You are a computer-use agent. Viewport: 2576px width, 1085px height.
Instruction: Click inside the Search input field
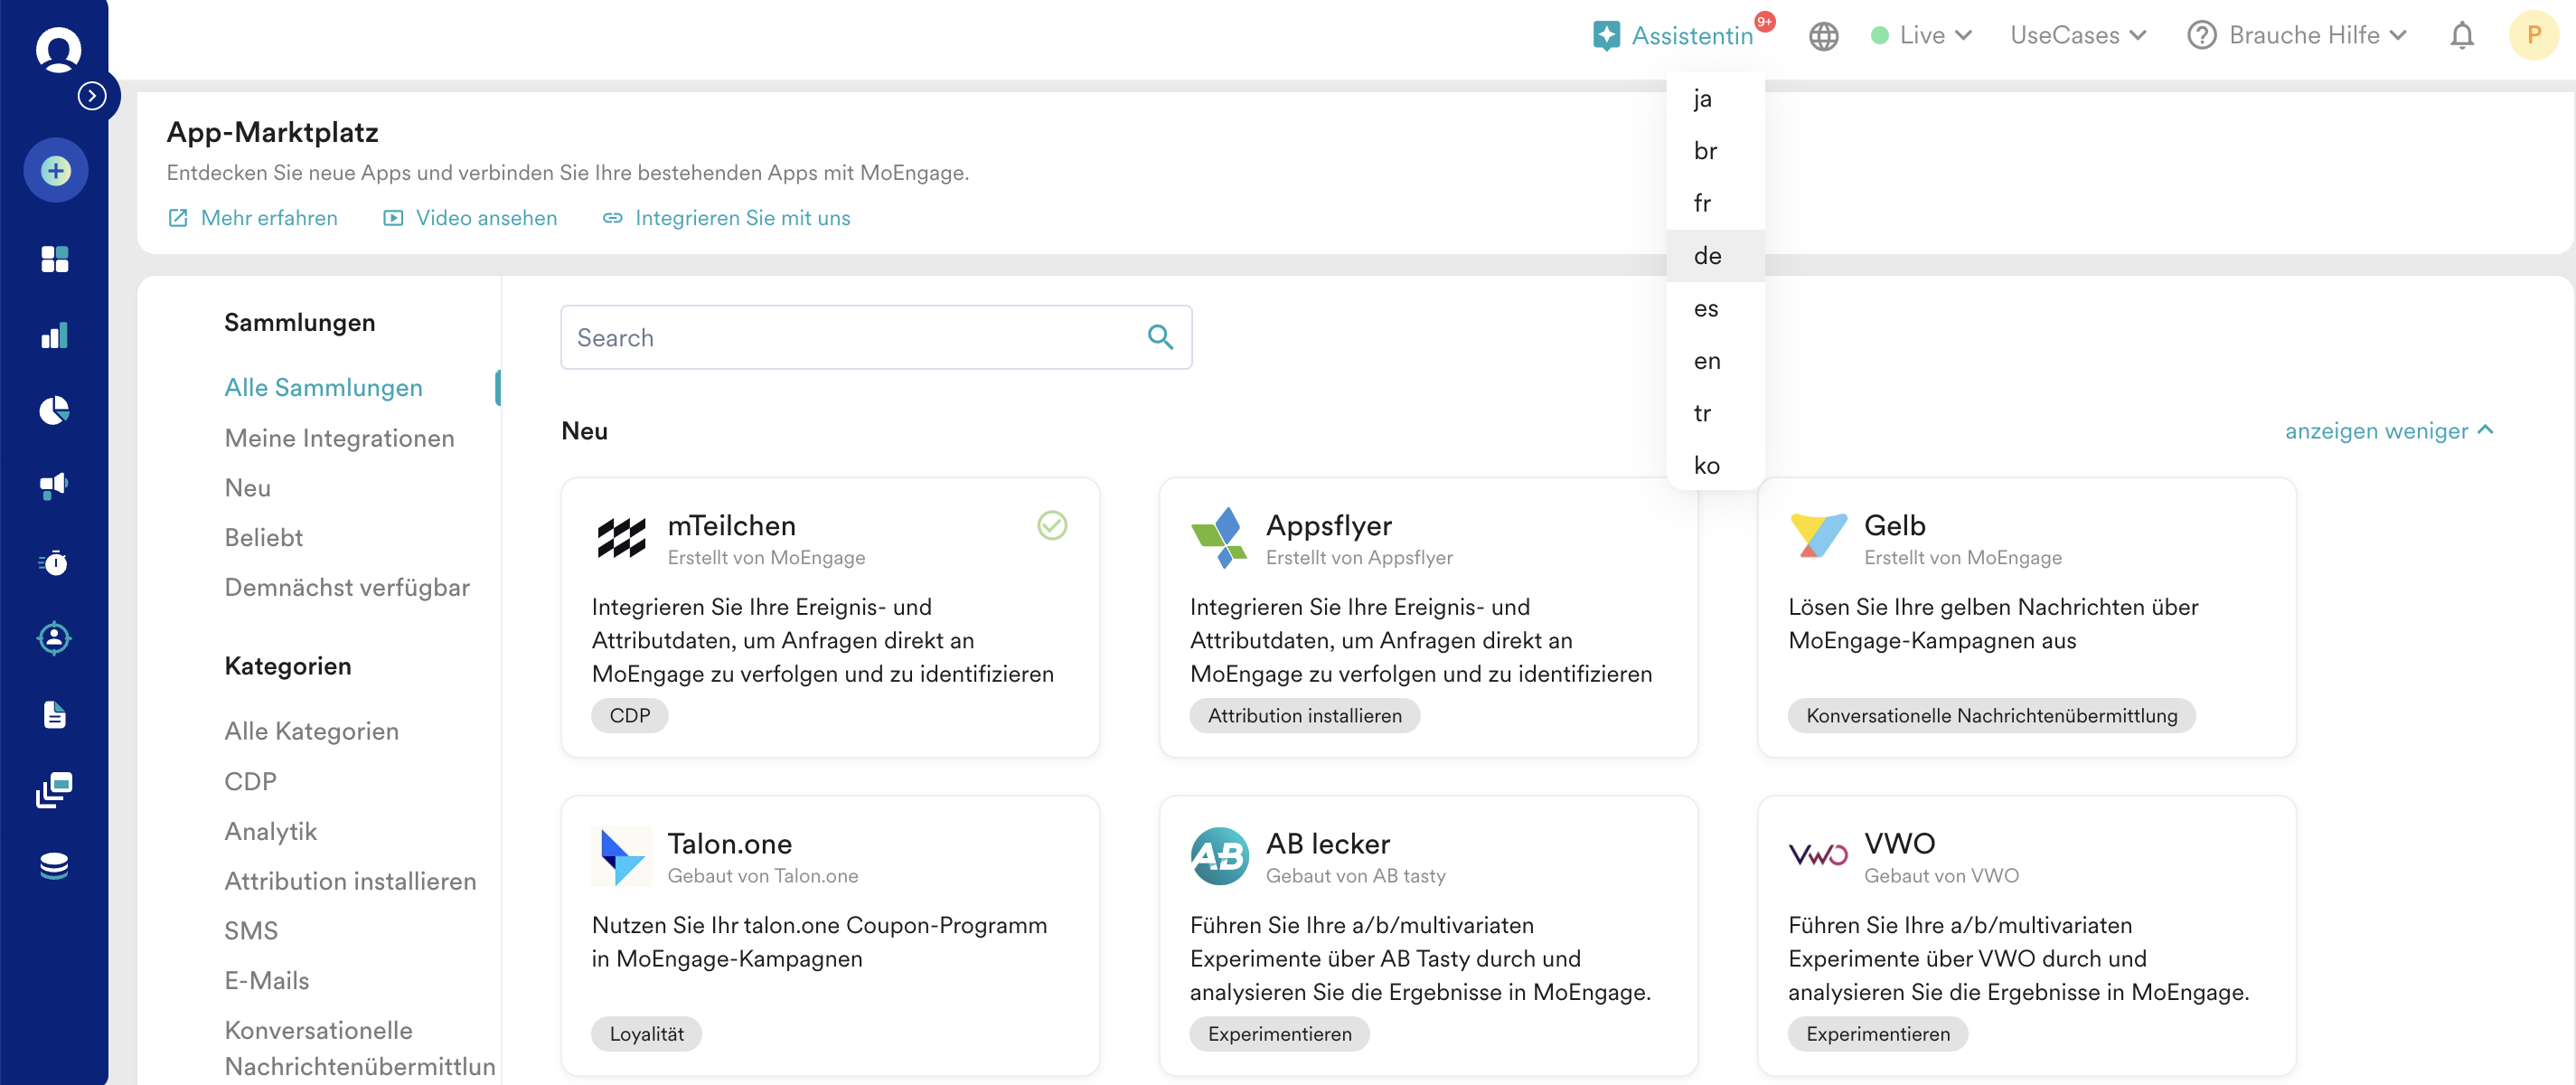(850, 337)
